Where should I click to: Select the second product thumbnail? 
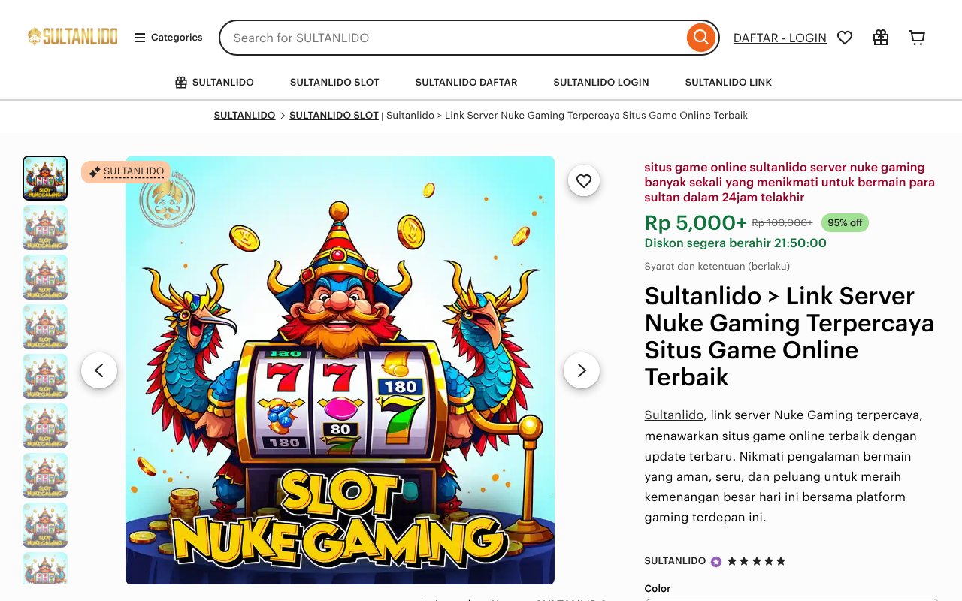pyautogui.click(x=45, y=228)
